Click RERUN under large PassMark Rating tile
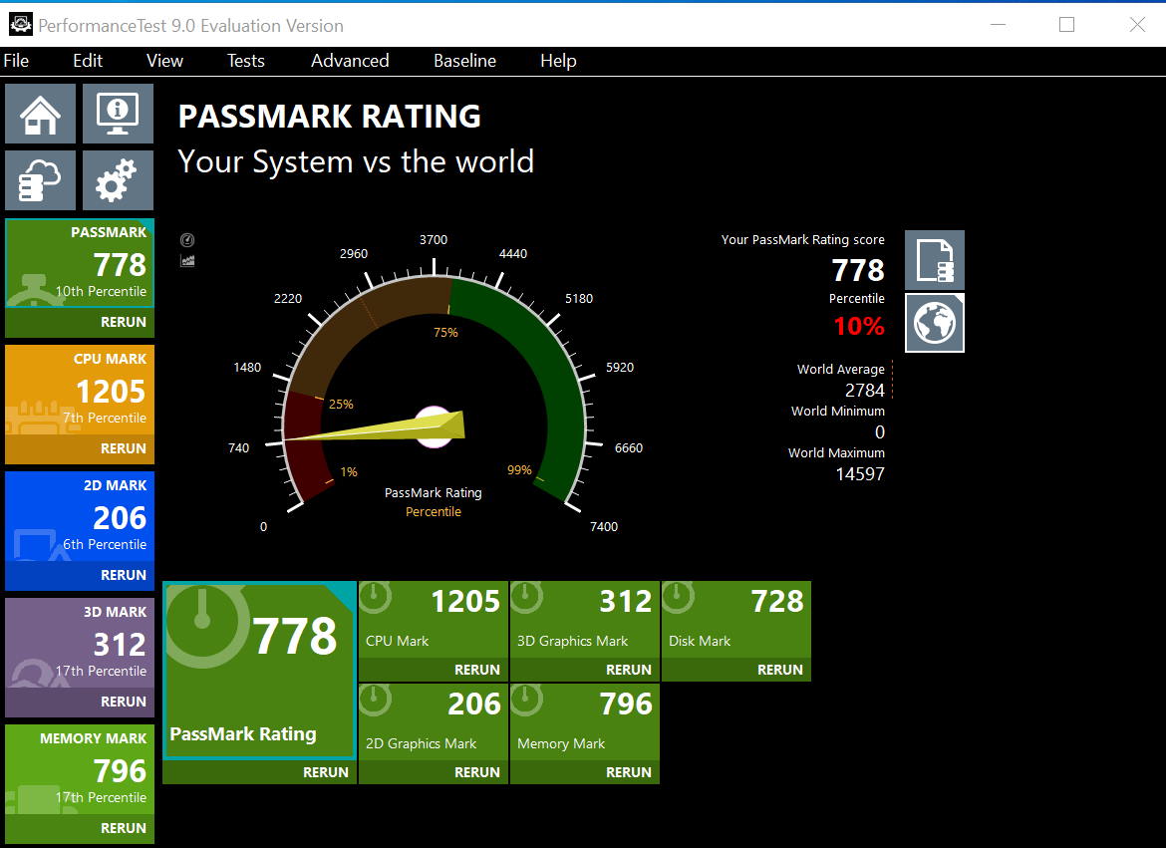 [x=326, y=772]
